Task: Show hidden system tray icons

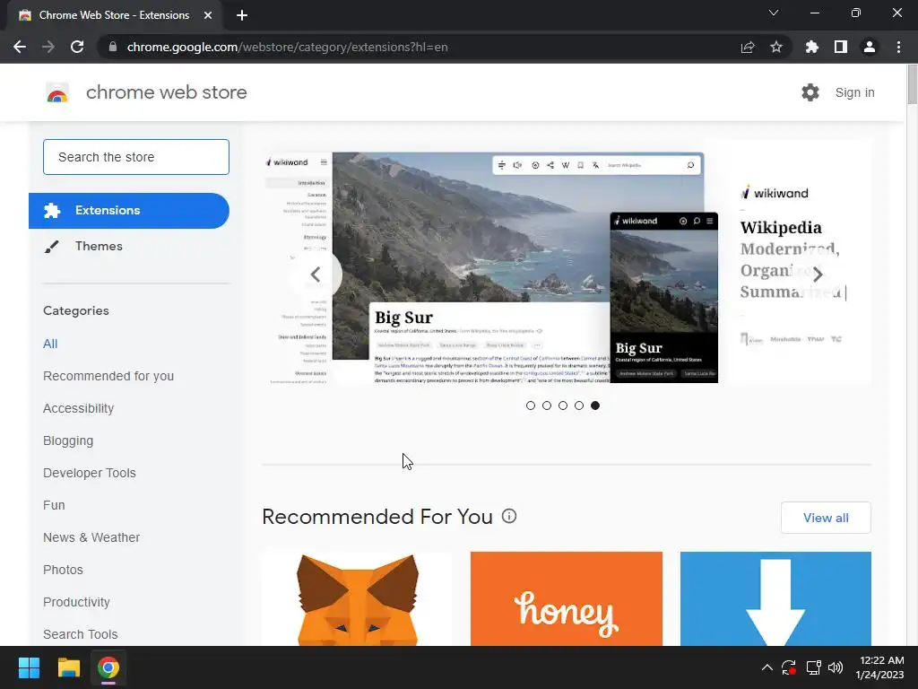Action: tap(767, 667)
